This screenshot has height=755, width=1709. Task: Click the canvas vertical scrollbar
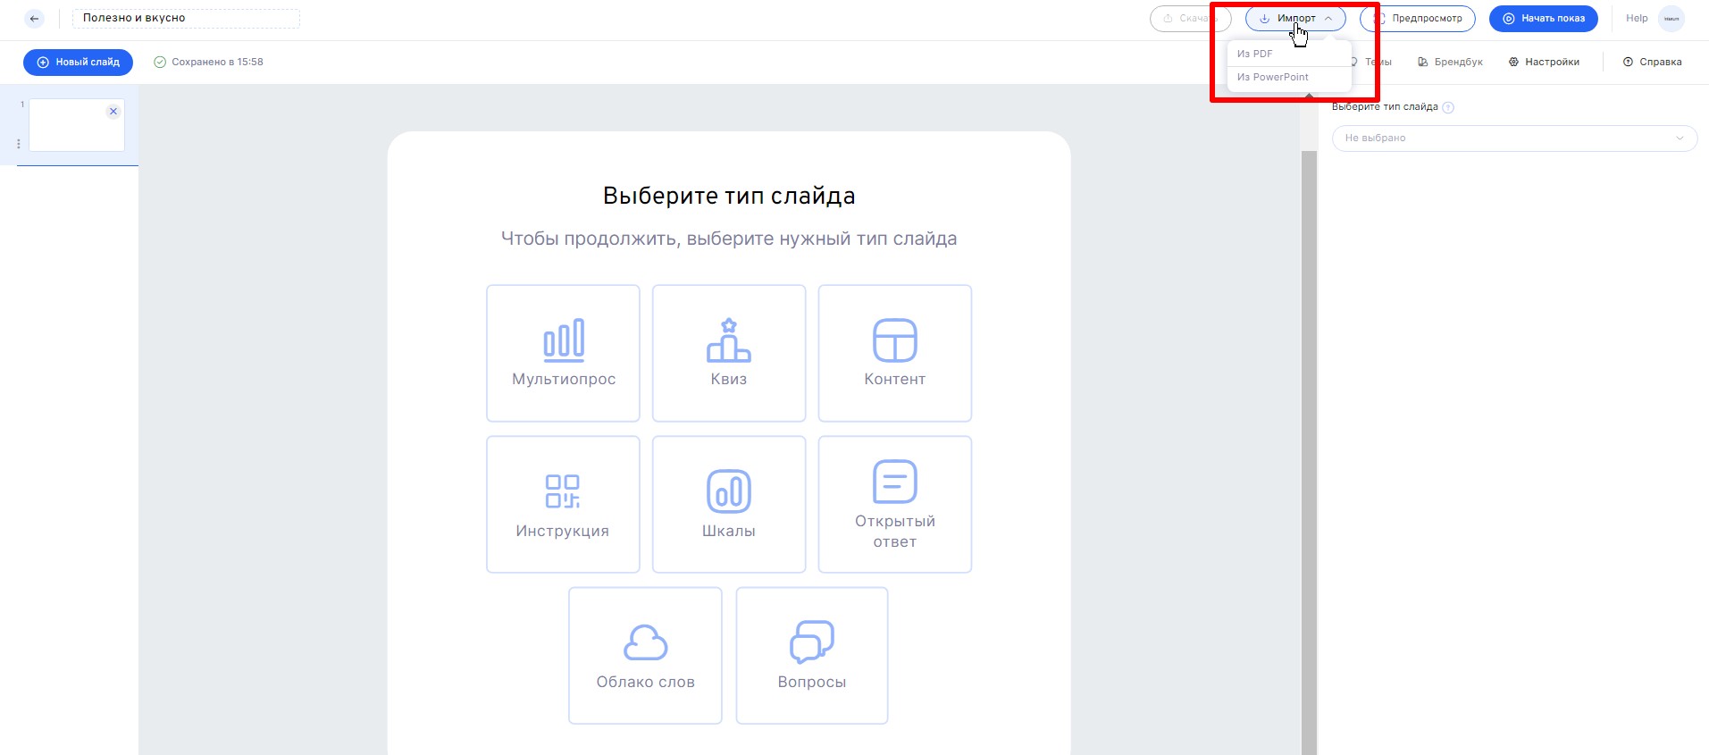pos(1309,452)
